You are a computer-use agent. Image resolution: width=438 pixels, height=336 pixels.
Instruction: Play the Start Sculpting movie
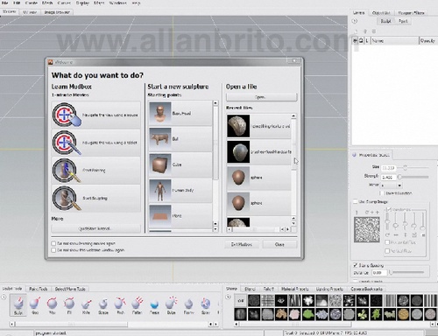pyautogui.click(x=95, y=198)
